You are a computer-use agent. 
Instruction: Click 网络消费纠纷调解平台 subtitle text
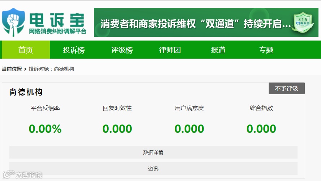(57, 31)
